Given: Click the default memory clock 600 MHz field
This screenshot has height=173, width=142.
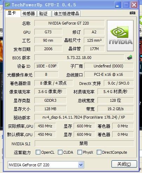Looking at the screenshot, I should click(84, 134).
